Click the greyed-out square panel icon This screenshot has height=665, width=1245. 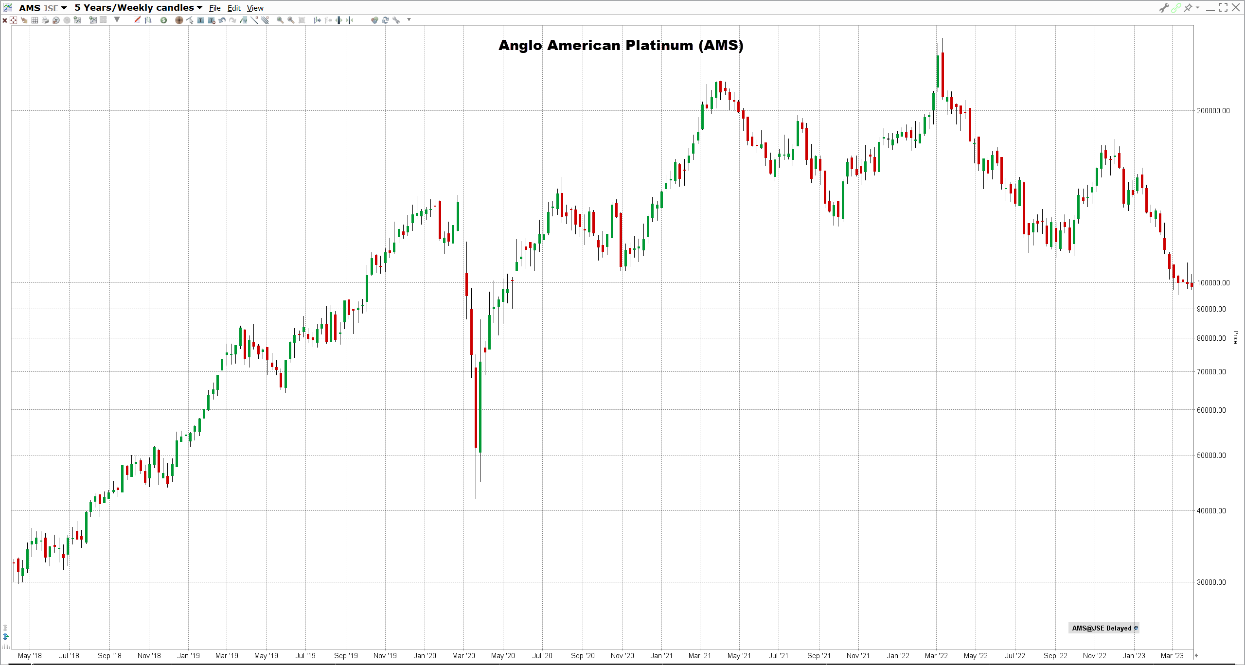(x=103, y=20)
